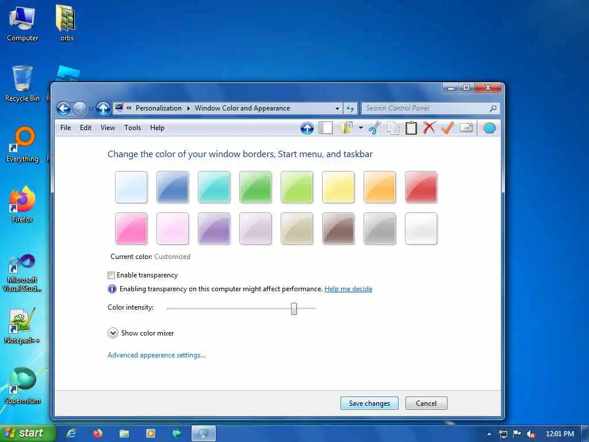Select Microsoft Visual Studio desktop shortcut
The image size is (589, 442).
[x=22, y=273]
